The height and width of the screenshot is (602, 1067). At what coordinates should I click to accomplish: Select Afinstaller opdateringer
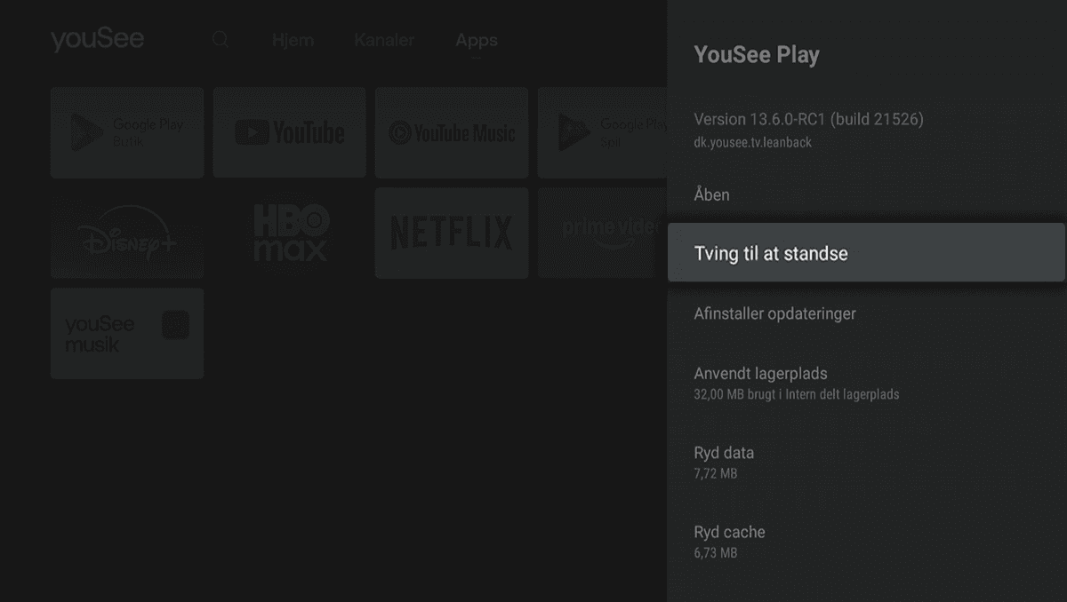point(774,313)
